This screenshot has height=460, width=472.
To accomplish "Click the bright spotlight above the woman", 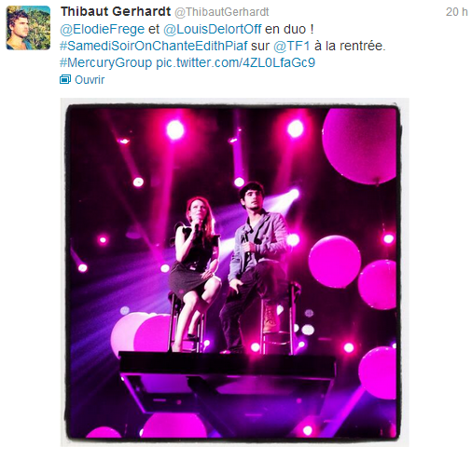I will point(175,129).
